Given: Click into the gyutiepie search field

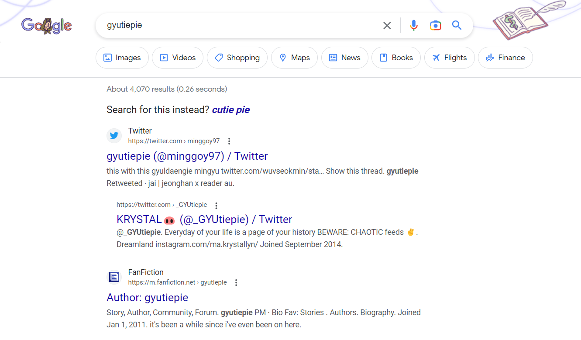Looking at the screenshot, I should point(238,25).
